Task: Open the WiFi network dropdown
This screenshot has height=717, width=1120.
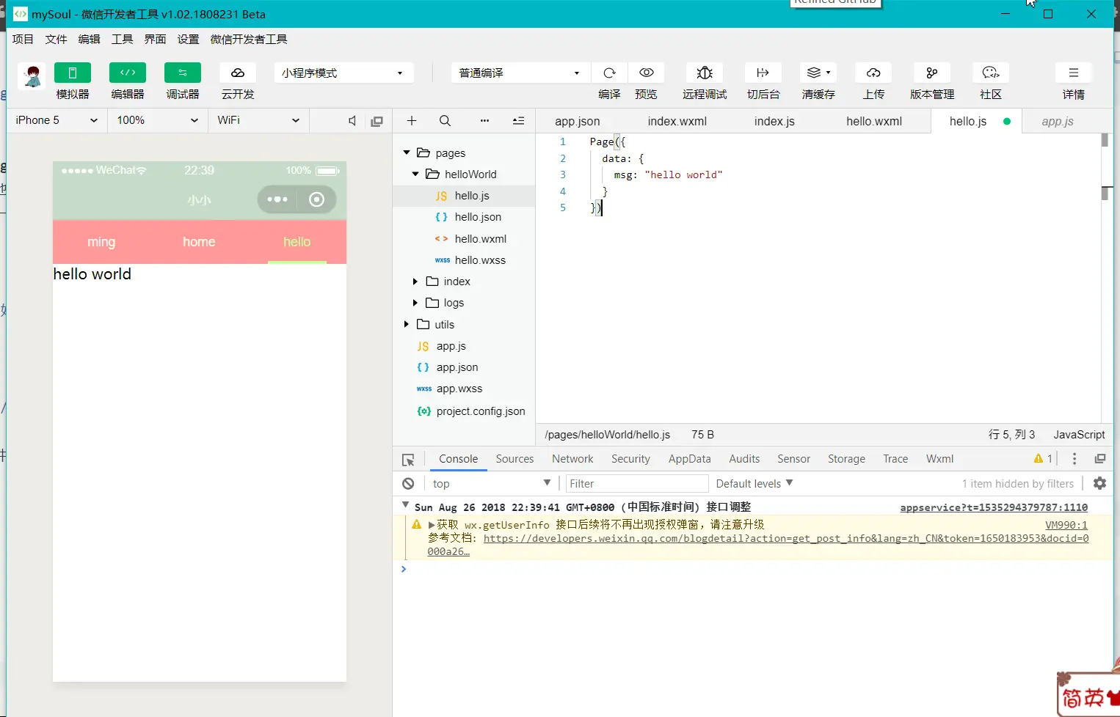Action: point(258,120)
